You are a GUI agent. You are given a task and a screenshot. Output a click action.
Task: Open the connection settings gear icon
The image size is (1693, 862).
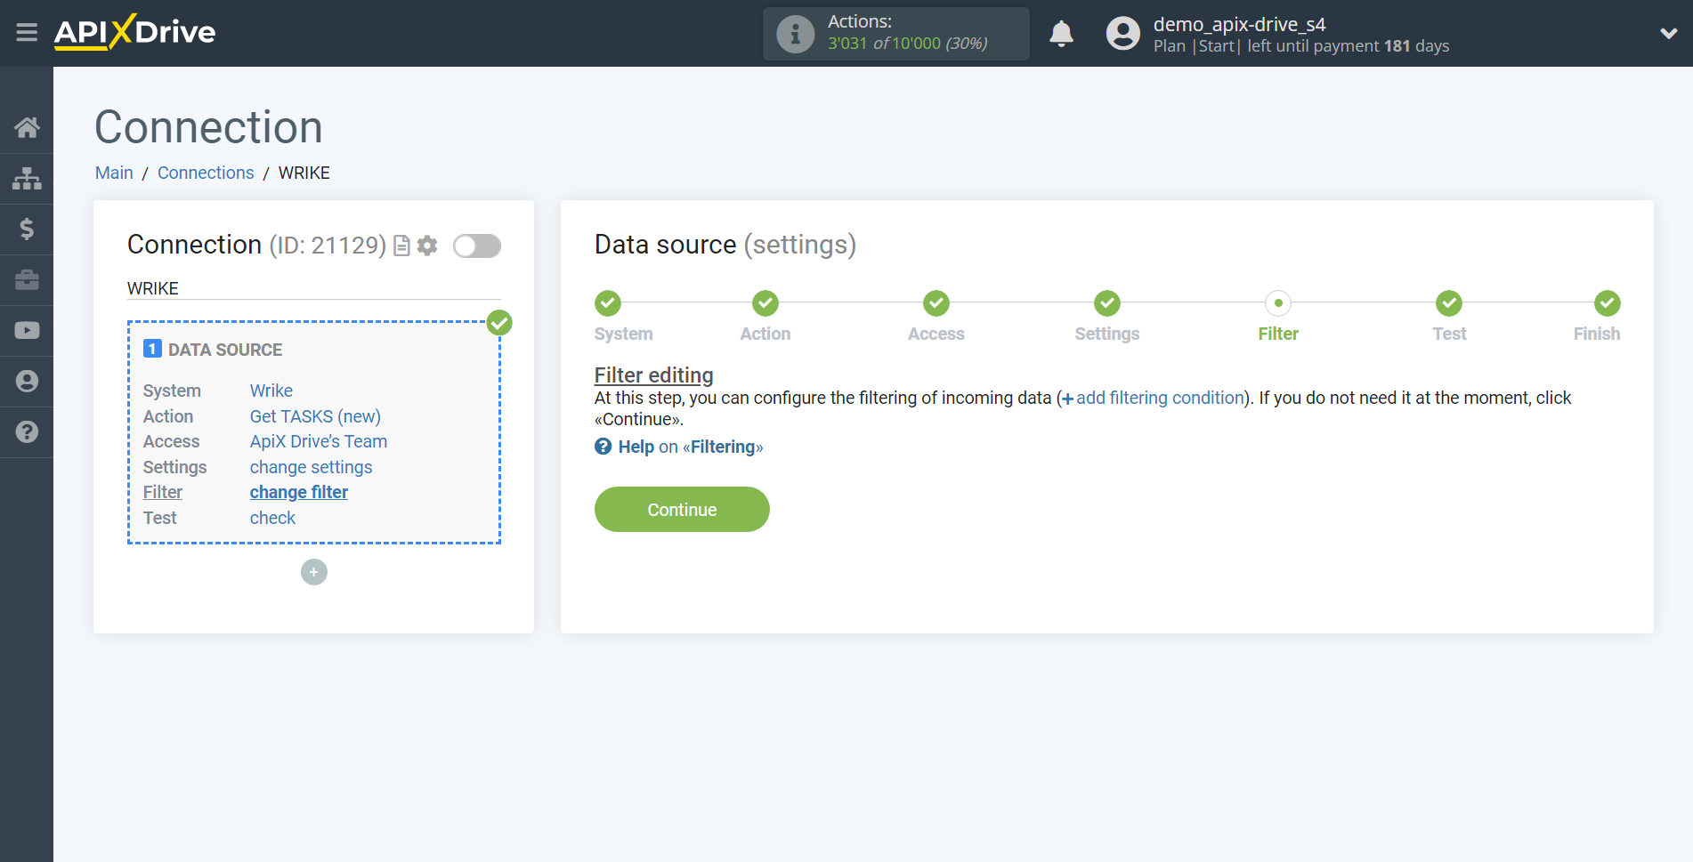427,246
